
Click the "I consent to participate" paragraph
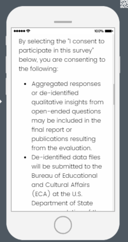[62, 55]
